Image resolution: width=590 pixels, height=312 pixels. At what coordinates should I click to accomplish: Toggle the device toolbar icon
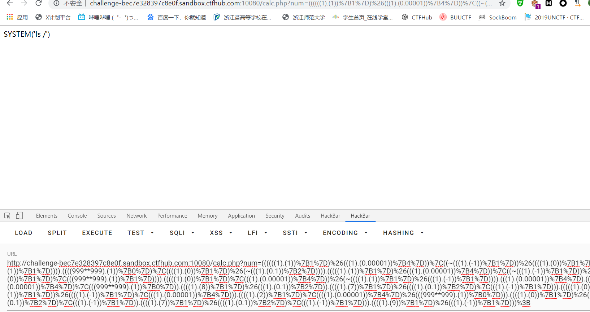19,216
